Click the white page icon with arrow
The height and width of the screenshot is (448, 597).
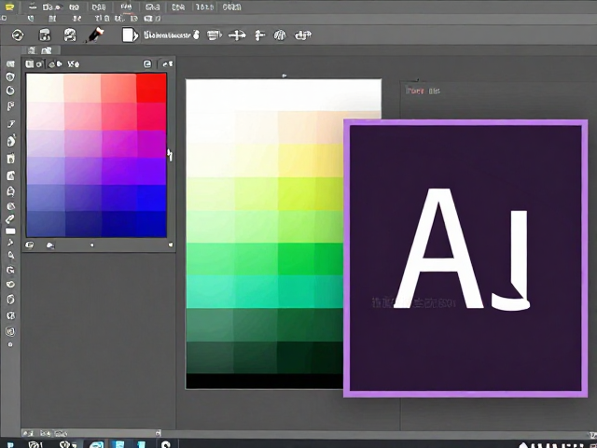point(130,35)
